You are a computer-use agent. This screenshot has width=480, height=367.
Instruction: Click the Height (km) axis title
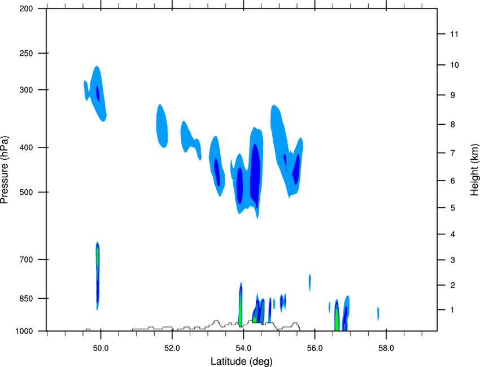coord(474,170)
